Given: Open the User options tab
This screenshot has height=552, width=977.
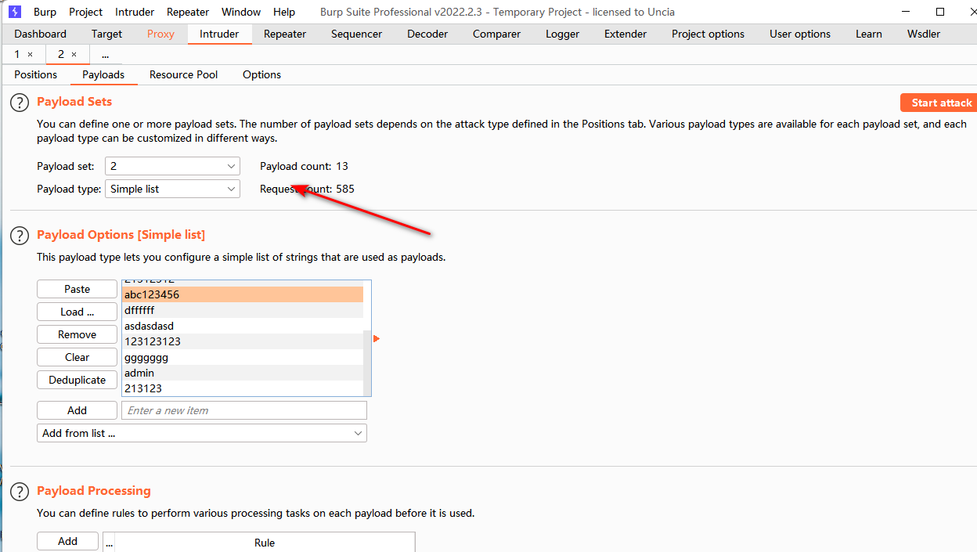Looking at the screenshot, I should coord(800,34).
